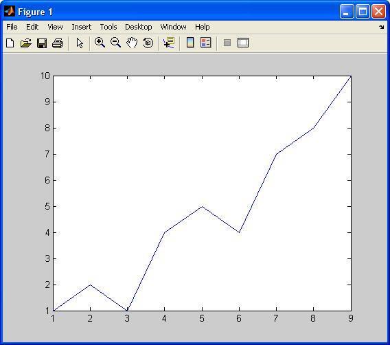Toggle the Data Cursor tool
Viewport: 390px width, 345px height.
pyautogui.click(x=169, y=43)
